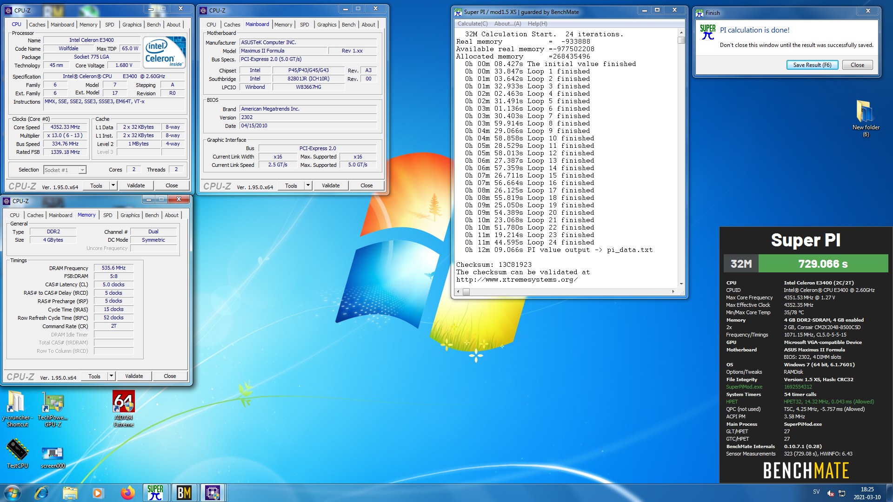Screen dimensions: 893x502
Task: Click the Model field Maximus II Formula
Action: (283, 51)
